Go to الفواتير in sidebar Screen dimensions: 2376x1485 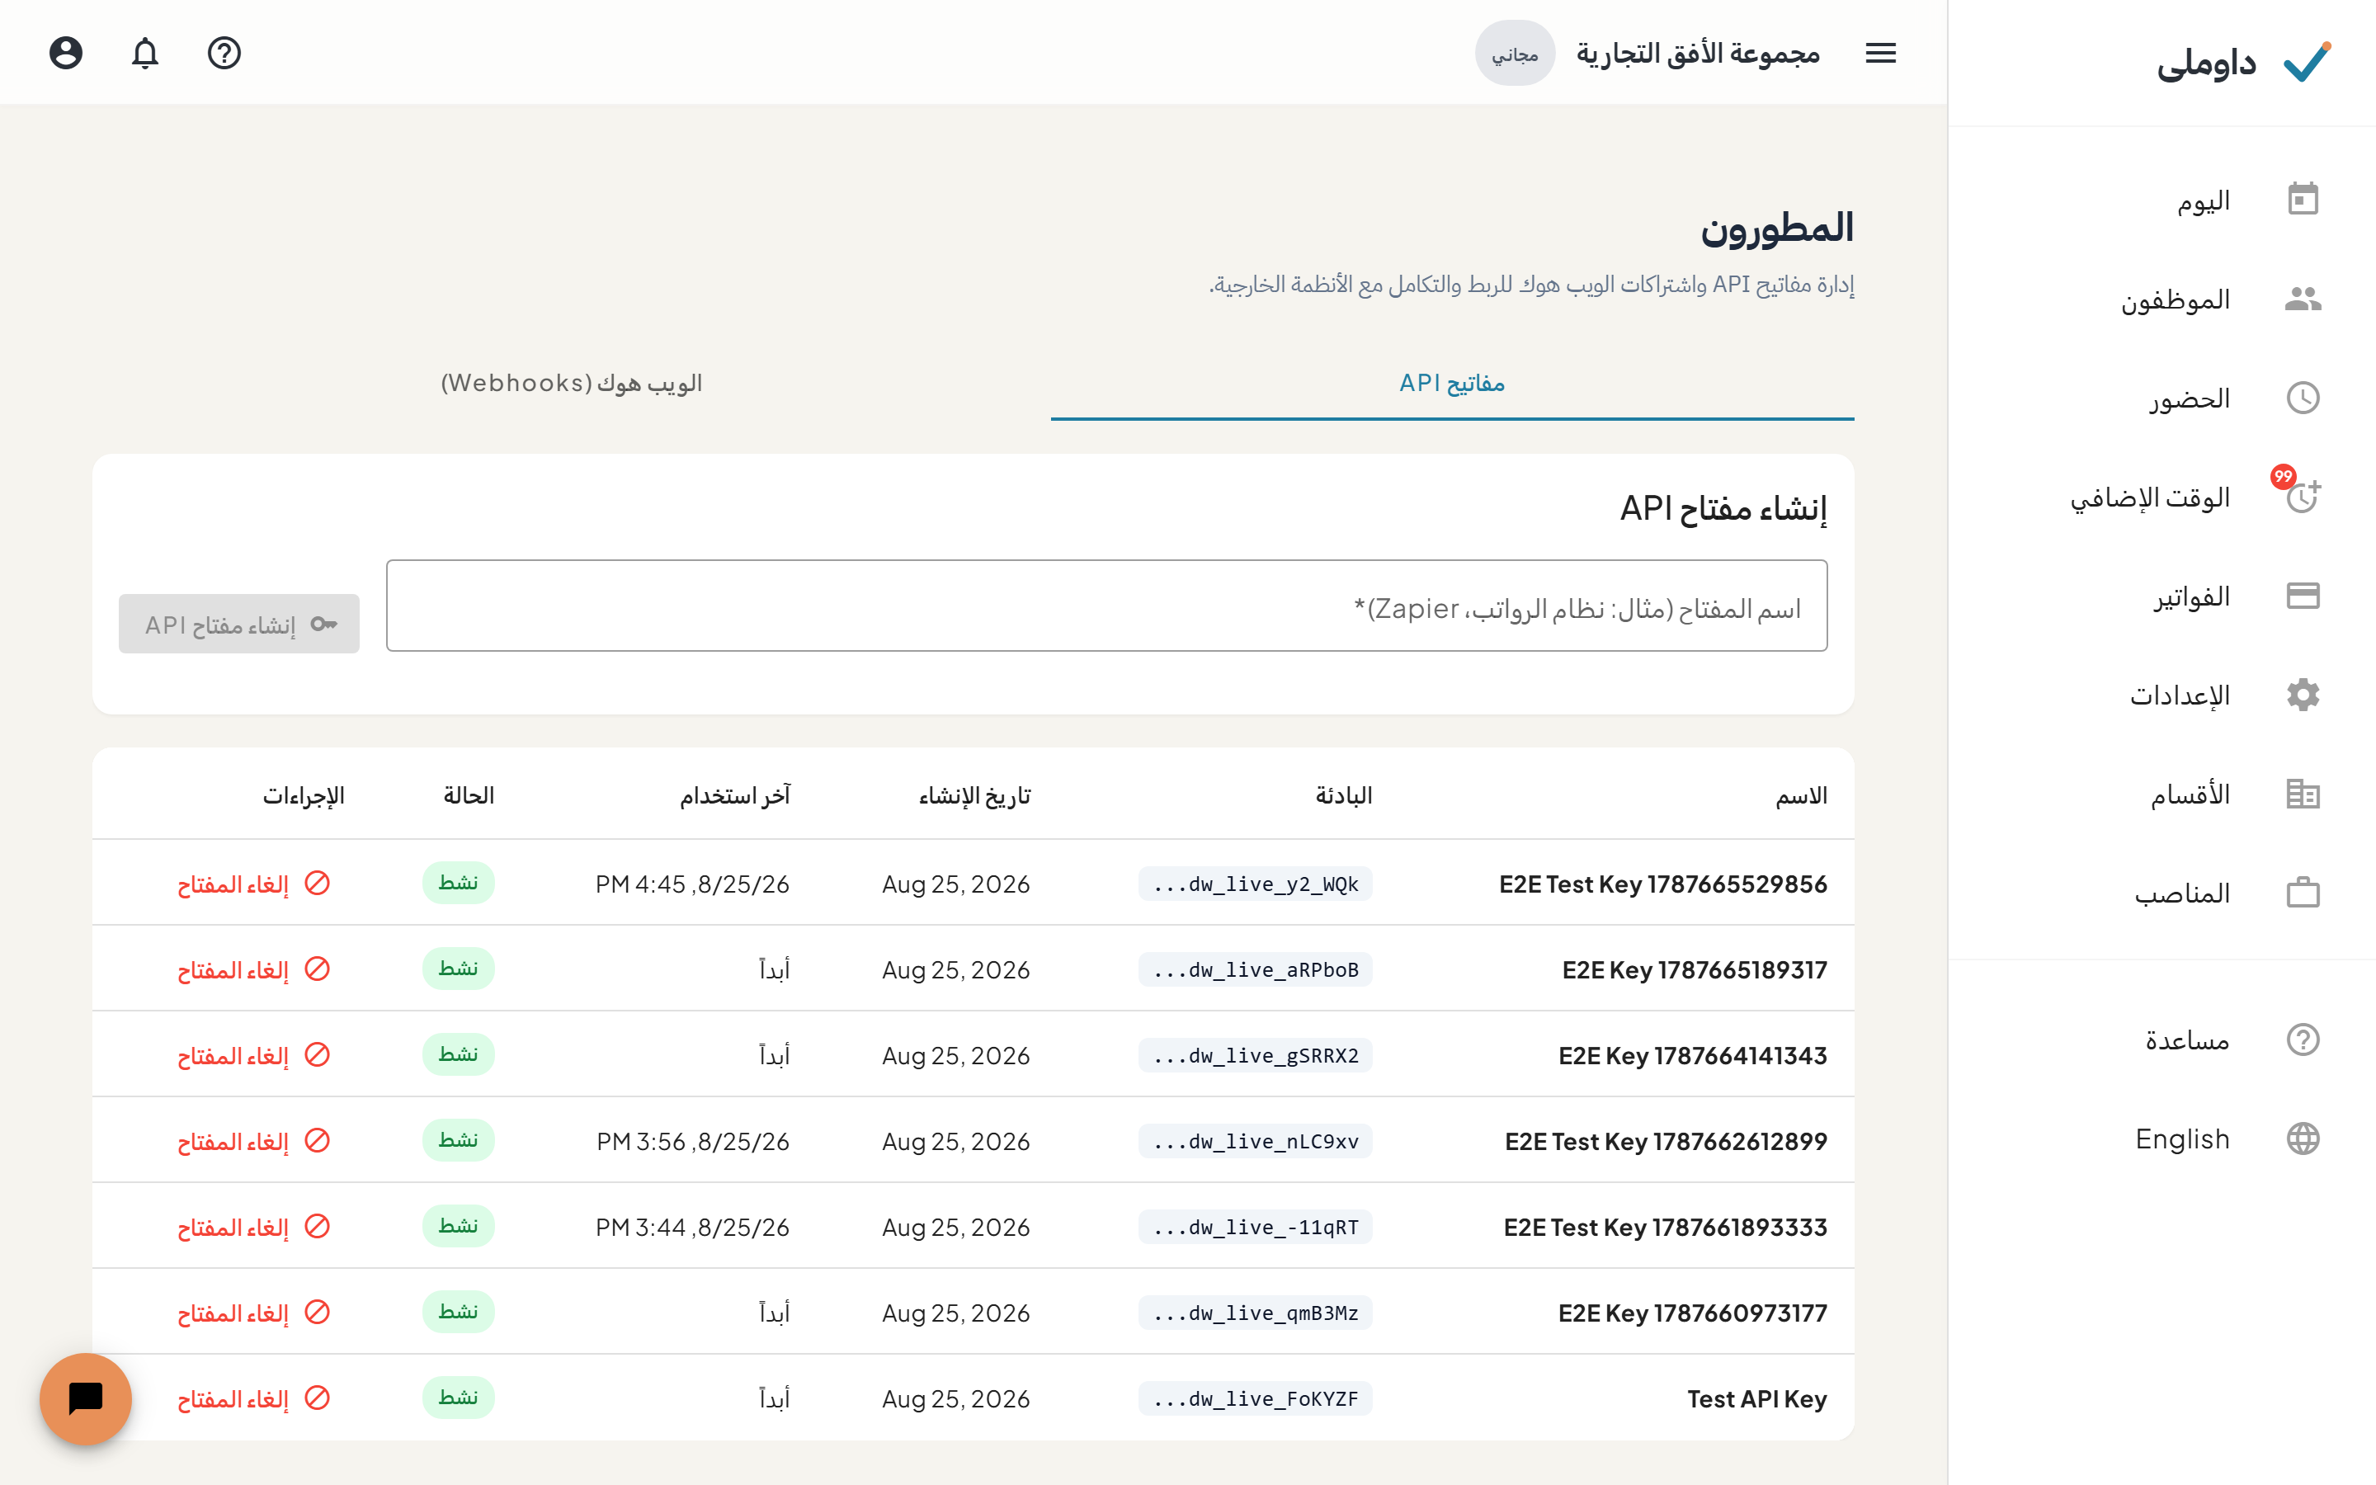click(x=2192, y=597)
